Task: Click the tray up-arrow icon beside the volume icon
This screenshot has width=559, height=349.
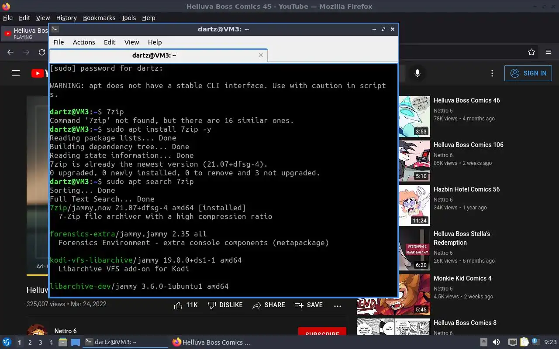Action: [483, 342]
